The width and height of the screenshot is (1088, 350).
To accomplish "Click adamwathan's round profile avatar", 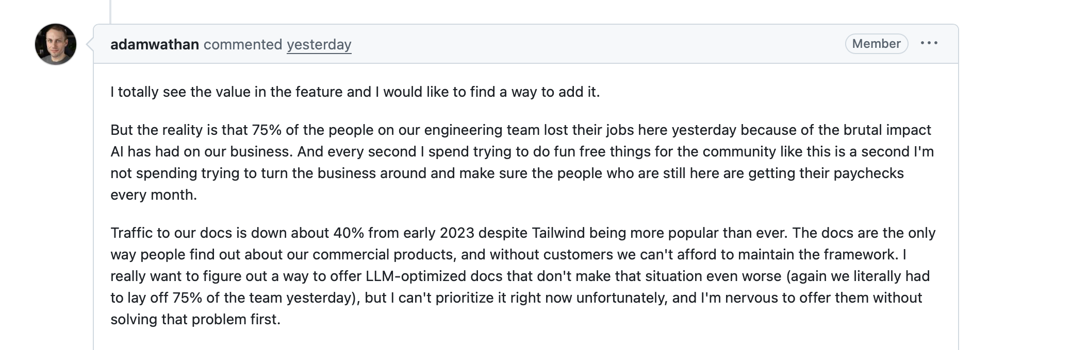I will point(56,44).
